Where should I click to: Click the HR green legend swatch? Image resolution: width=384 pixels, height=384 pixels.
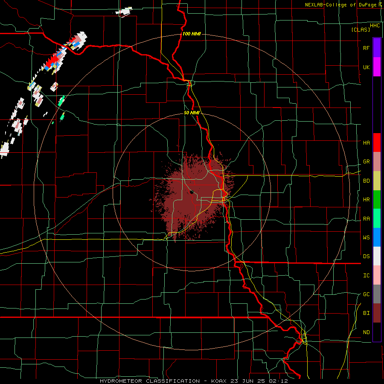377,200
